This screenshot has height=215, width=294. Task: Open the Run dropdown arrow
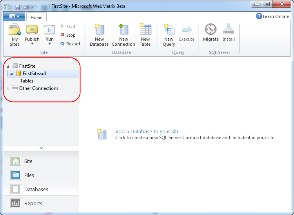coord(49,44)
